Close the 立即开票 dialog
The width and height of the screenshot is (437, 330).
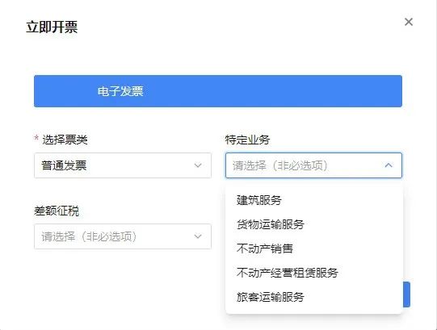[409, 22]
